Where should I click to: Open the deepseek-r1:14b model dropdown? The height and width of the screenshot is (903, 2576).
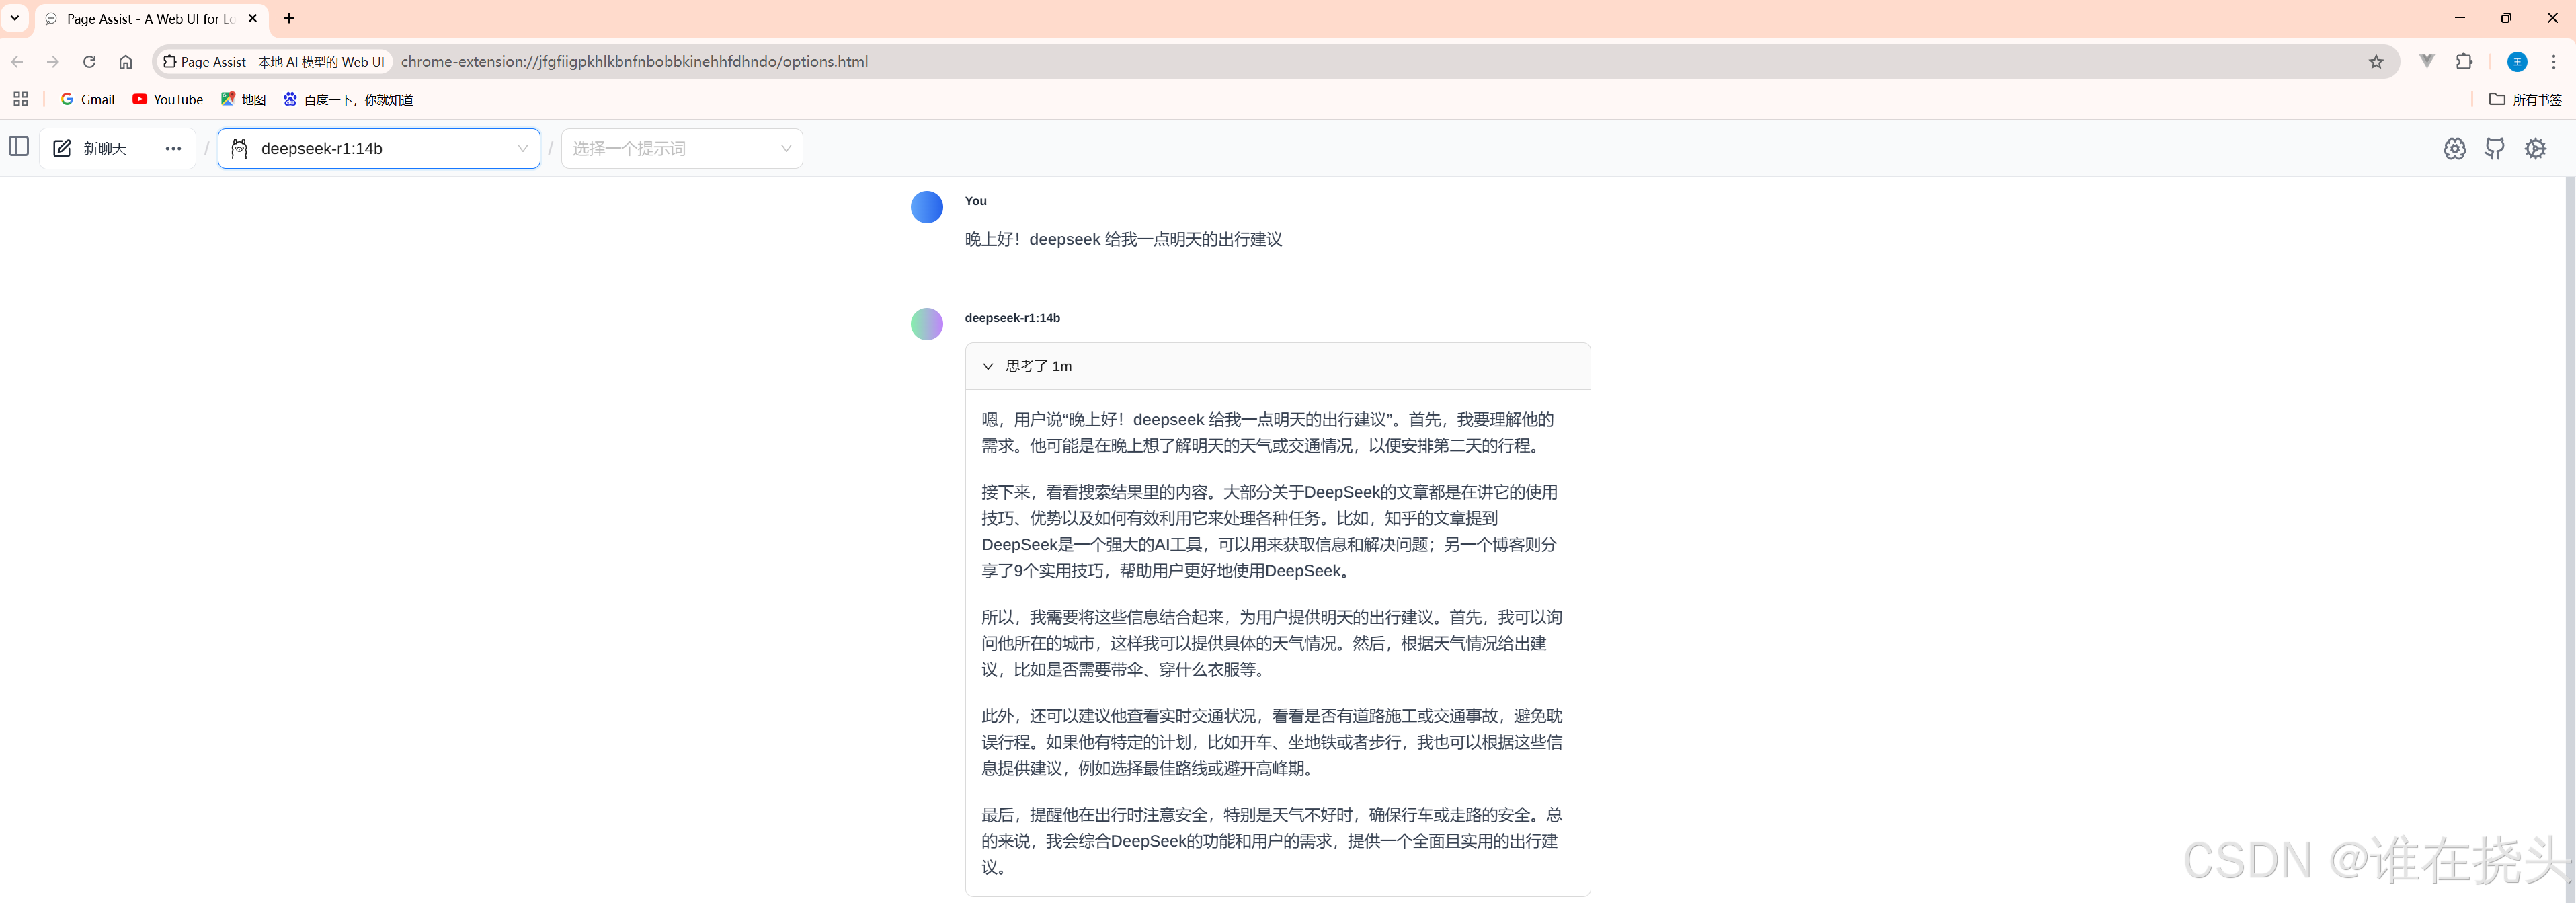379,148
